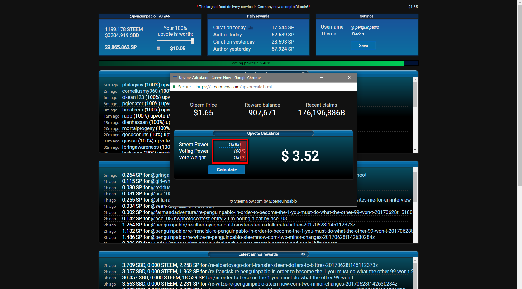This screenshot has height=289, width=522.
Task: Click the popup address bar URL steemnow.com/upvotecalc.html
Action: pos(234,87)
